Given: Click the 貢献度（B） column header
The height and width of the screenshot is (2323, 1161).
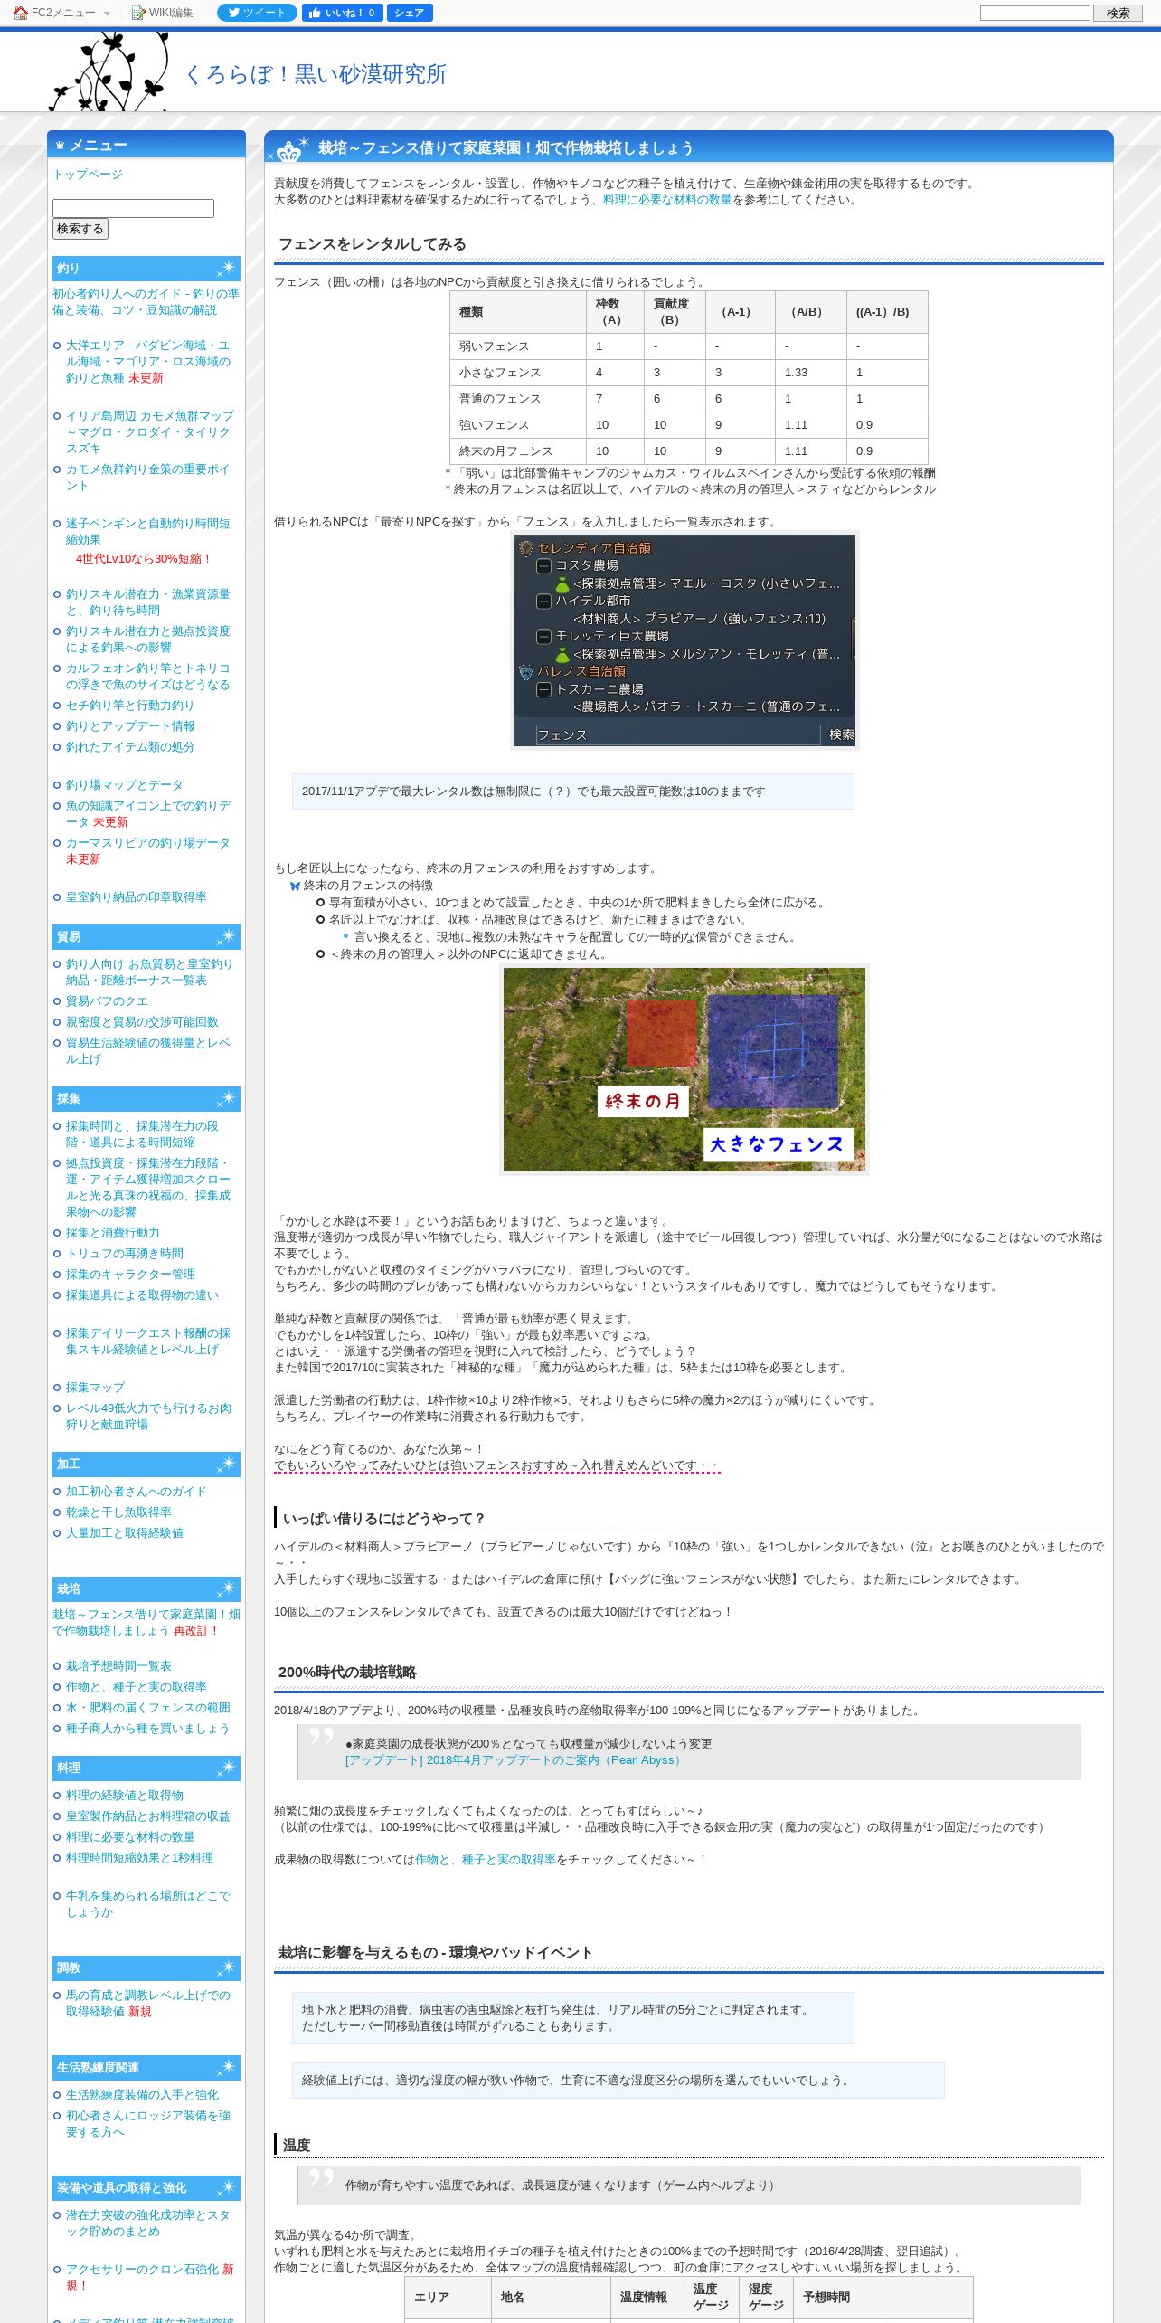Looking at the screenshot, I should (x=674, y=312).
